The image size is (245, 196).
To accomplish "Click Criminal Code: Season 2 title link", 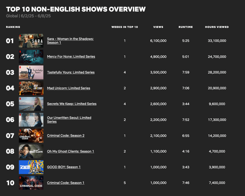I will (x=66, y=136).
